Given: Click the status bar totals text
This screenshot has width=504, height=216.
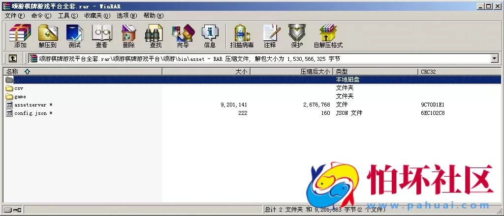Looking at the screenshot, I should 325,210.
